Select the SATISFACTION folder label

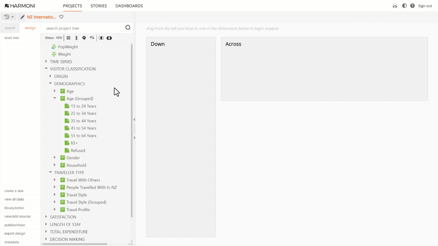(63, 217)
